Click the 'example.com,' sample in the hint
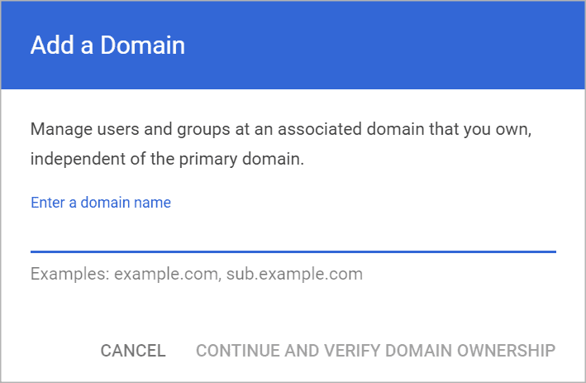The width and height of the screenshot is (586, 383). click(168, 274)
